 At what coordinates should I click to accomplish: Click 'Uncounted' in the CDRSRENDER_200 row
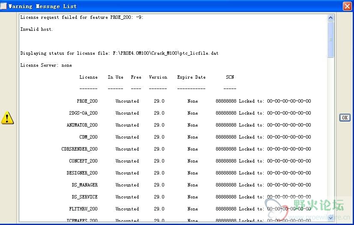click(x=127, y=149)
